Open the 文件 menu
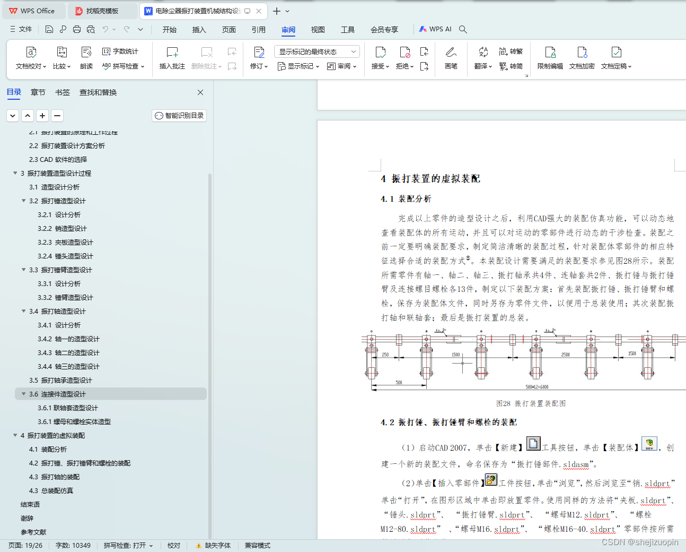 coord(21,29)
